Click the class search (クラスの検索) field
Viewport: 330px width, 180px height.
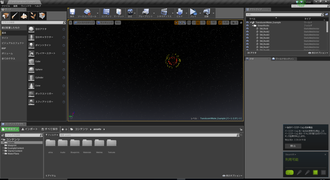click(33, 22)
